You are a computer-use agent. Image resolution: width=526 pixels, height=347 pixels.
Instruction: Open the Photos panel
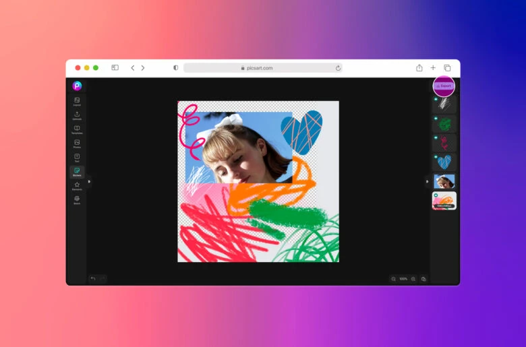point(77,144)
